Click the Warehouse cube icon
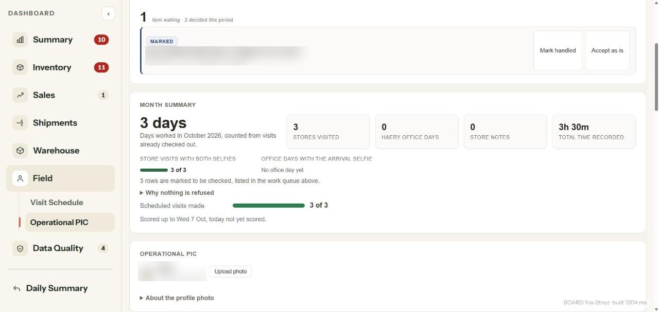Viewport: 659px width, 312px height. 20,151
